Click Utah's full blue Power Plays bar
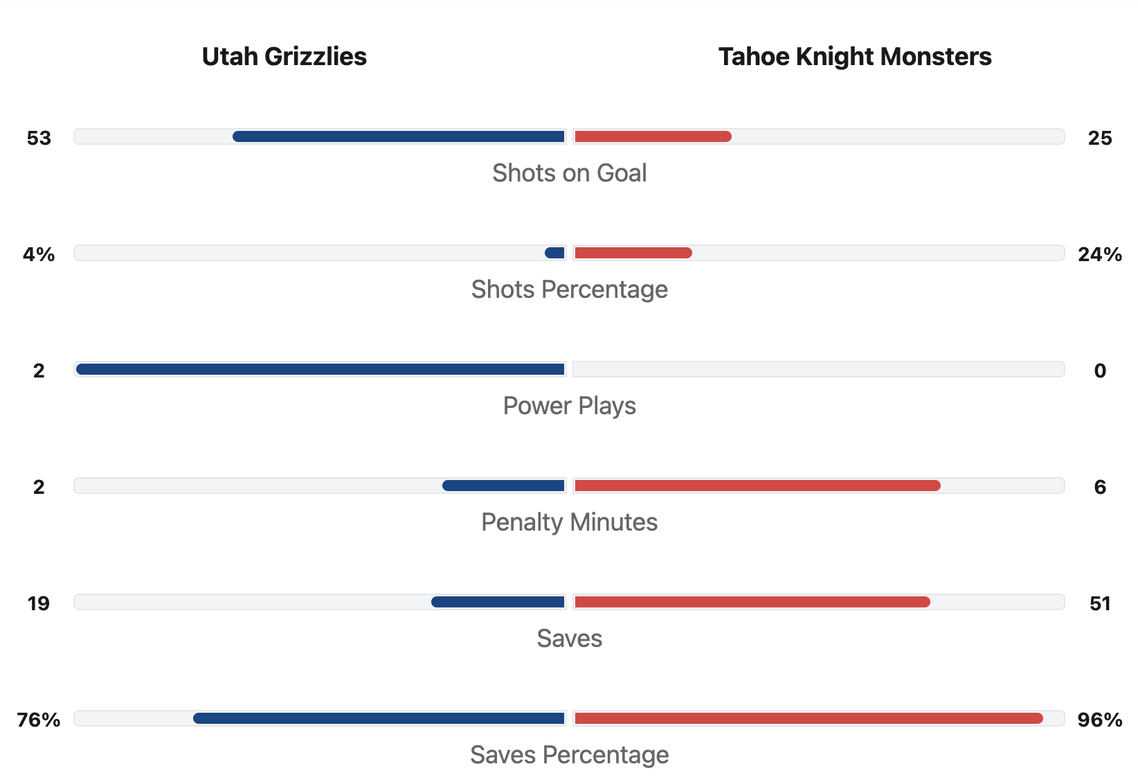 [320, 369]
